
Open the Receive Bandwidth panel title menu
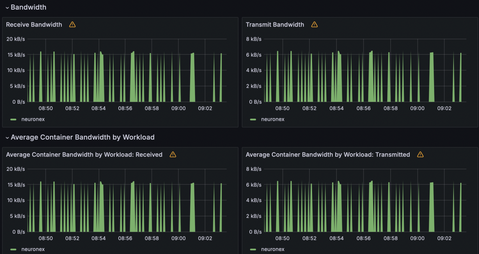pos(34,25)
